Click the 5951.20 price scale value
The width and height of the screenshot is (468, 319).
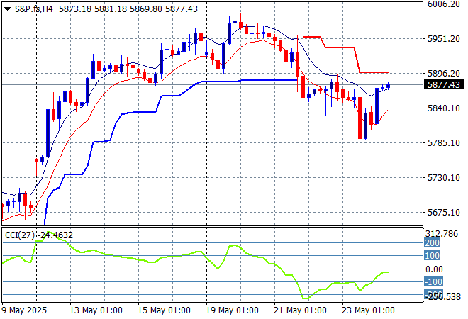tap(445, 39)
